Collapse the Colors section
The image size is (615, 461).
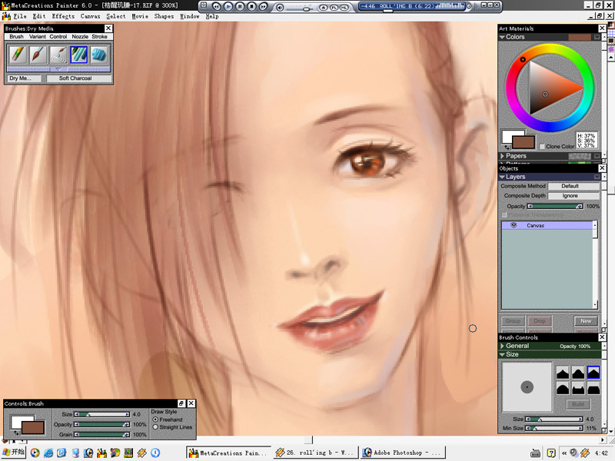point(502,37)
